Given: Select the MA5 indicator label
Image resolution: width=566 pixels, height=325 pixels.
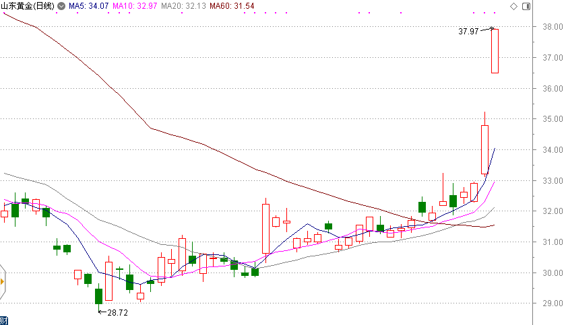Looking at the screenshot, I should pos(89,6).
